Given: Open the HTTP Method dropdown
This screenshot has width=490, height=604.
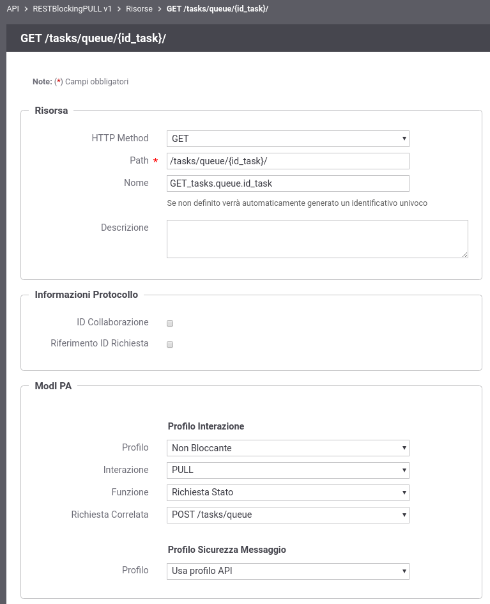Looking at the screenshot, I should click(x=288, y=139).
